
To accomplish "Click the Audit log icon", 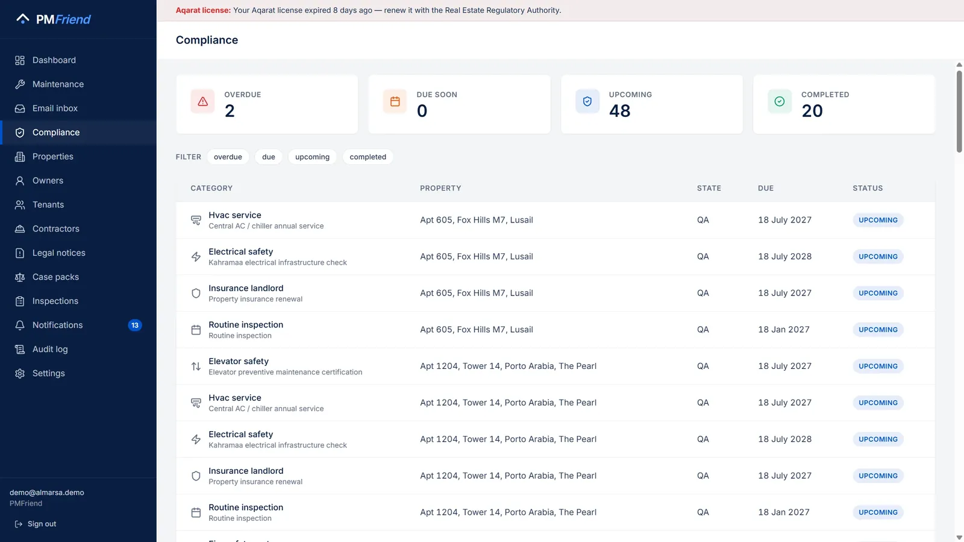I will coord(20,349).
